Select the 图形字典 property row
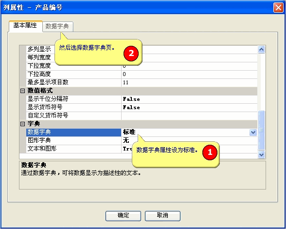Screen dimensions: 286x229 (142, 140)
